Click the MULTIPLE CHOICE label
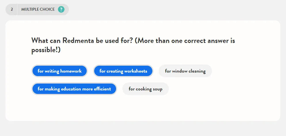286x136 pixels. click(x=38, y=9)
